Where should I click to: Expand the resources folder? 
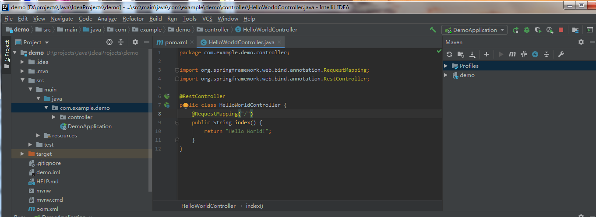[38, 135]
